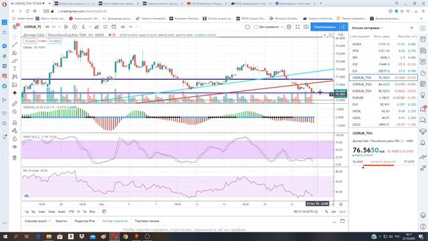The width and height of the screenshot is (428, 241).
Task: Toggle percent scale on price axis
Action: [x=326, y=212]
